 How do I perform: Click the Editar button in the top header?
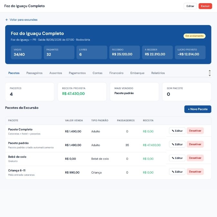[190, 6]
